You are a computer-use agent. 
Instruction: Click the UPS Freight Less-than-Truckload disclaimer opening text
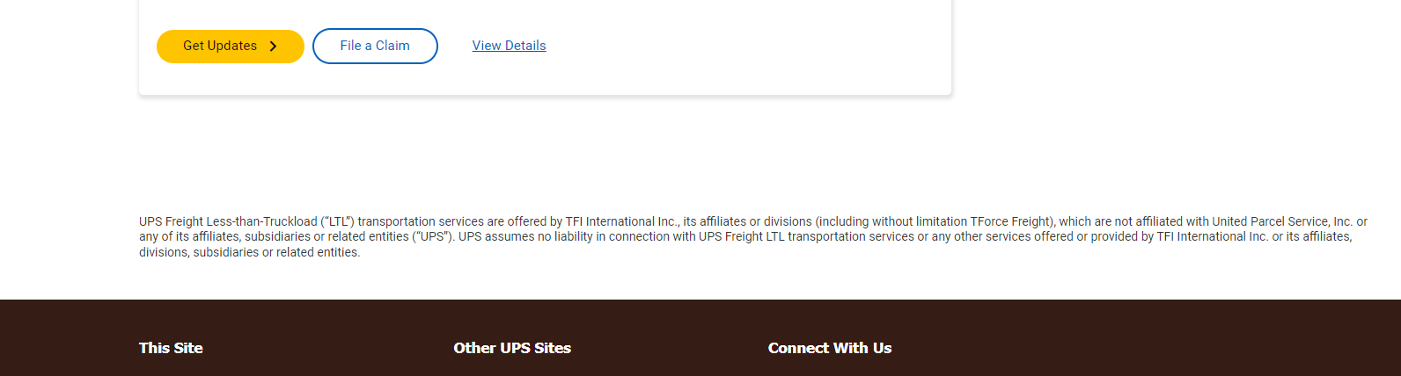[228, 221]
